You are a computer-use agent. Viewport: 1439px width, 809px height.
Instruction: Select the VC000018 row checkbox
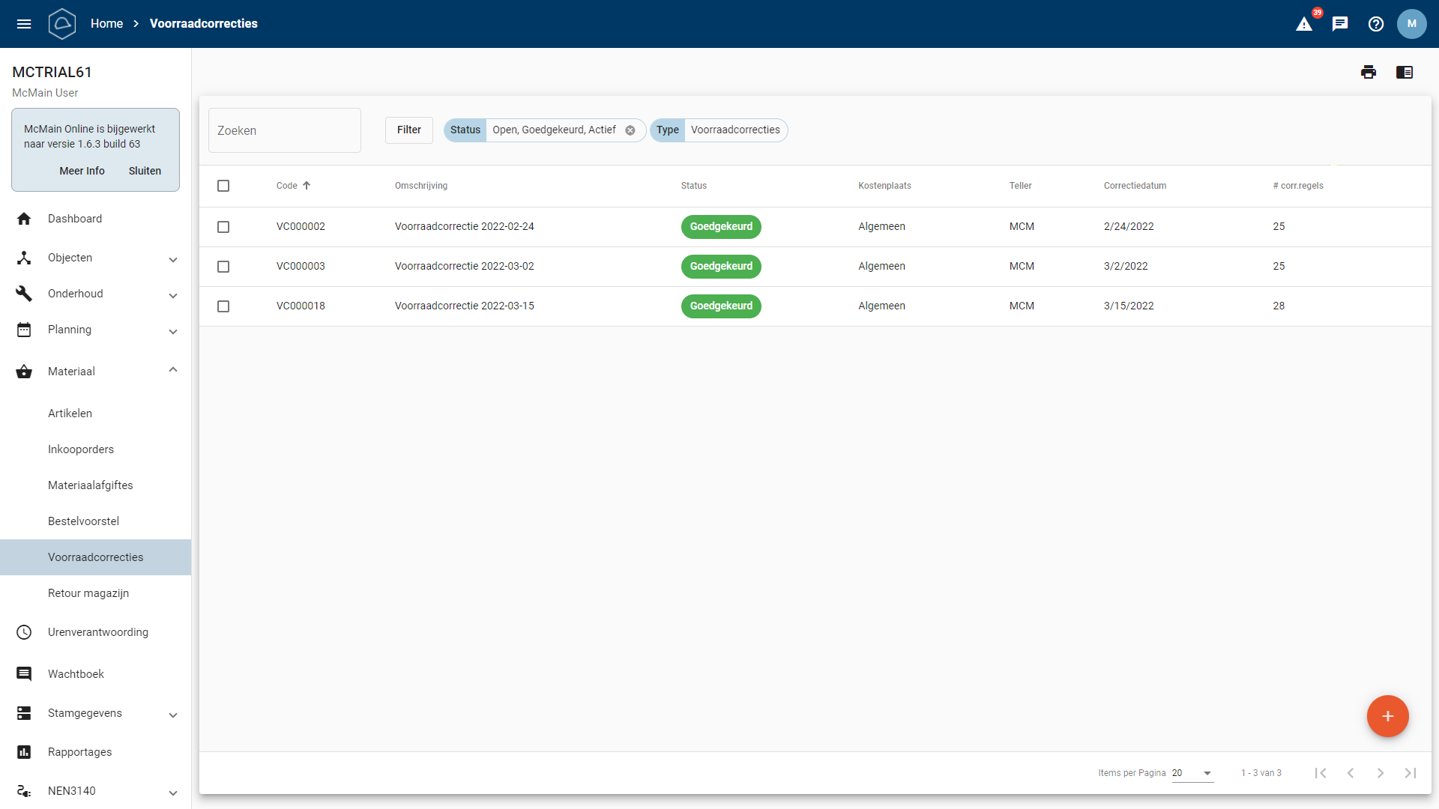(223, 306)
